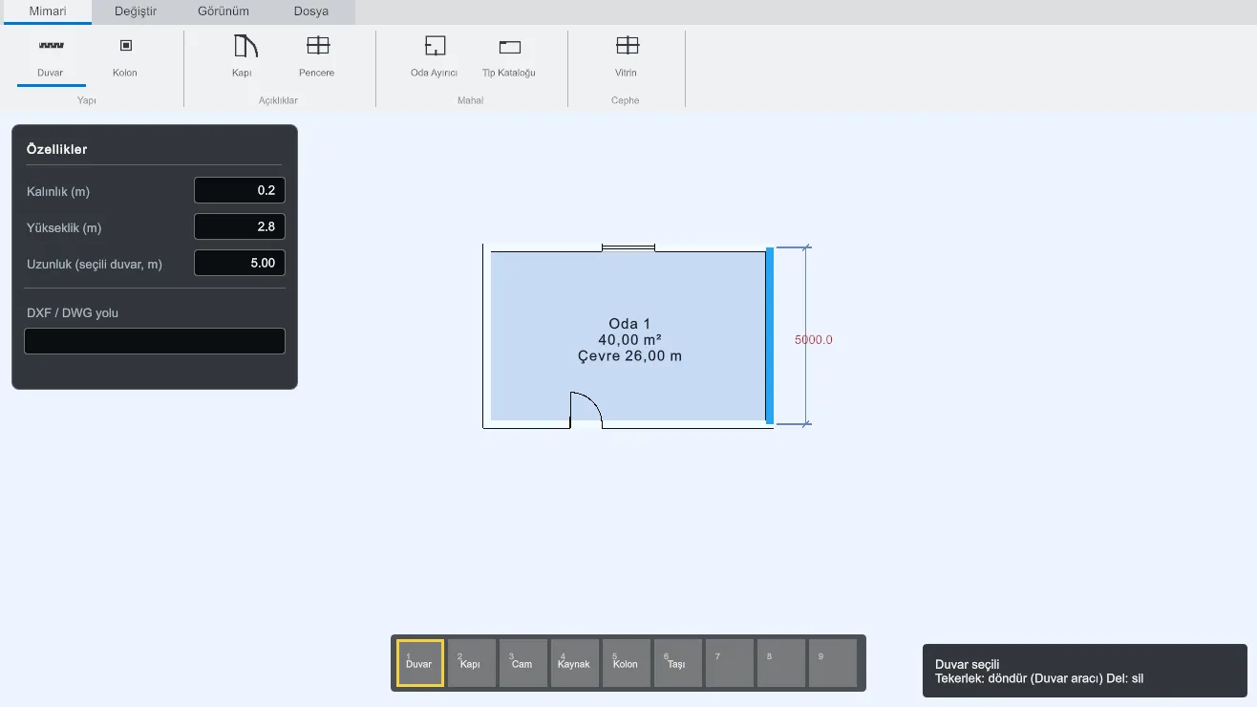This screenshot has height=707, width=1257.
Task: Open the Görünüm tab
Action: tap(223, 11)
